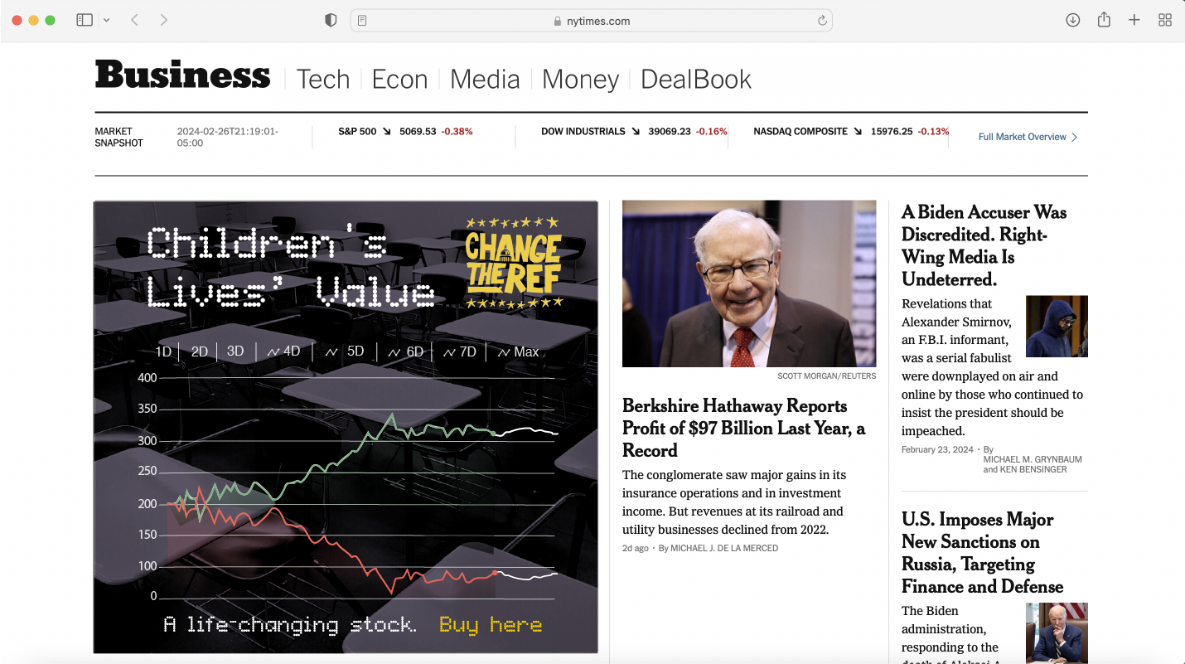
Task: Click the Nasdaq Composite down arrow icon
Action: pos(858,131)
